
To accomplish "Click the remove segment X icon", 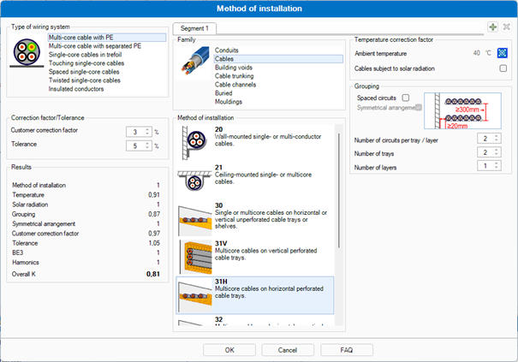I will pos(504,27).
